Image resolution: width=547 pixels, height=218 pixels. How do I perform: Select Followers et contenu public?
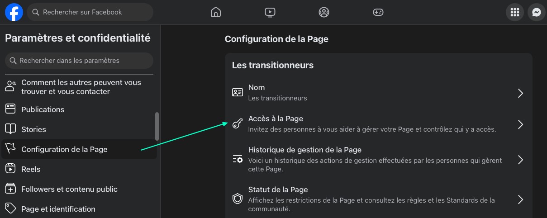[79, 189]
